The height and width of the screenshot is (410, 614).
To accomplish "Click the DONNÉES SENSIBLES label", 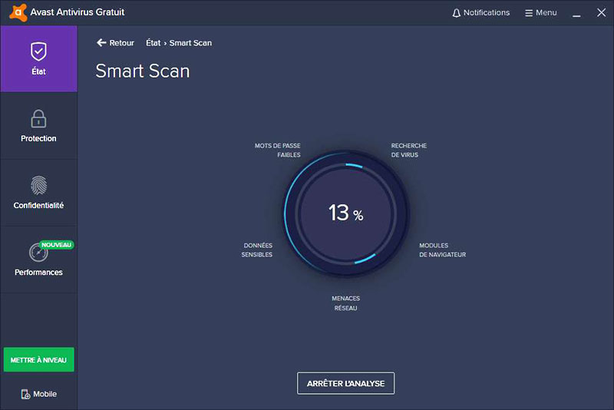I will [x=257, y=250].
